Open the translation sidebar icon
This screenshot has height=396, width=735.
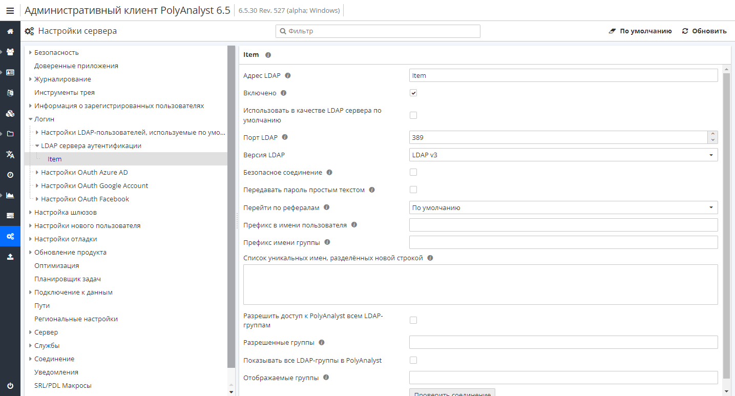point(10,154)
